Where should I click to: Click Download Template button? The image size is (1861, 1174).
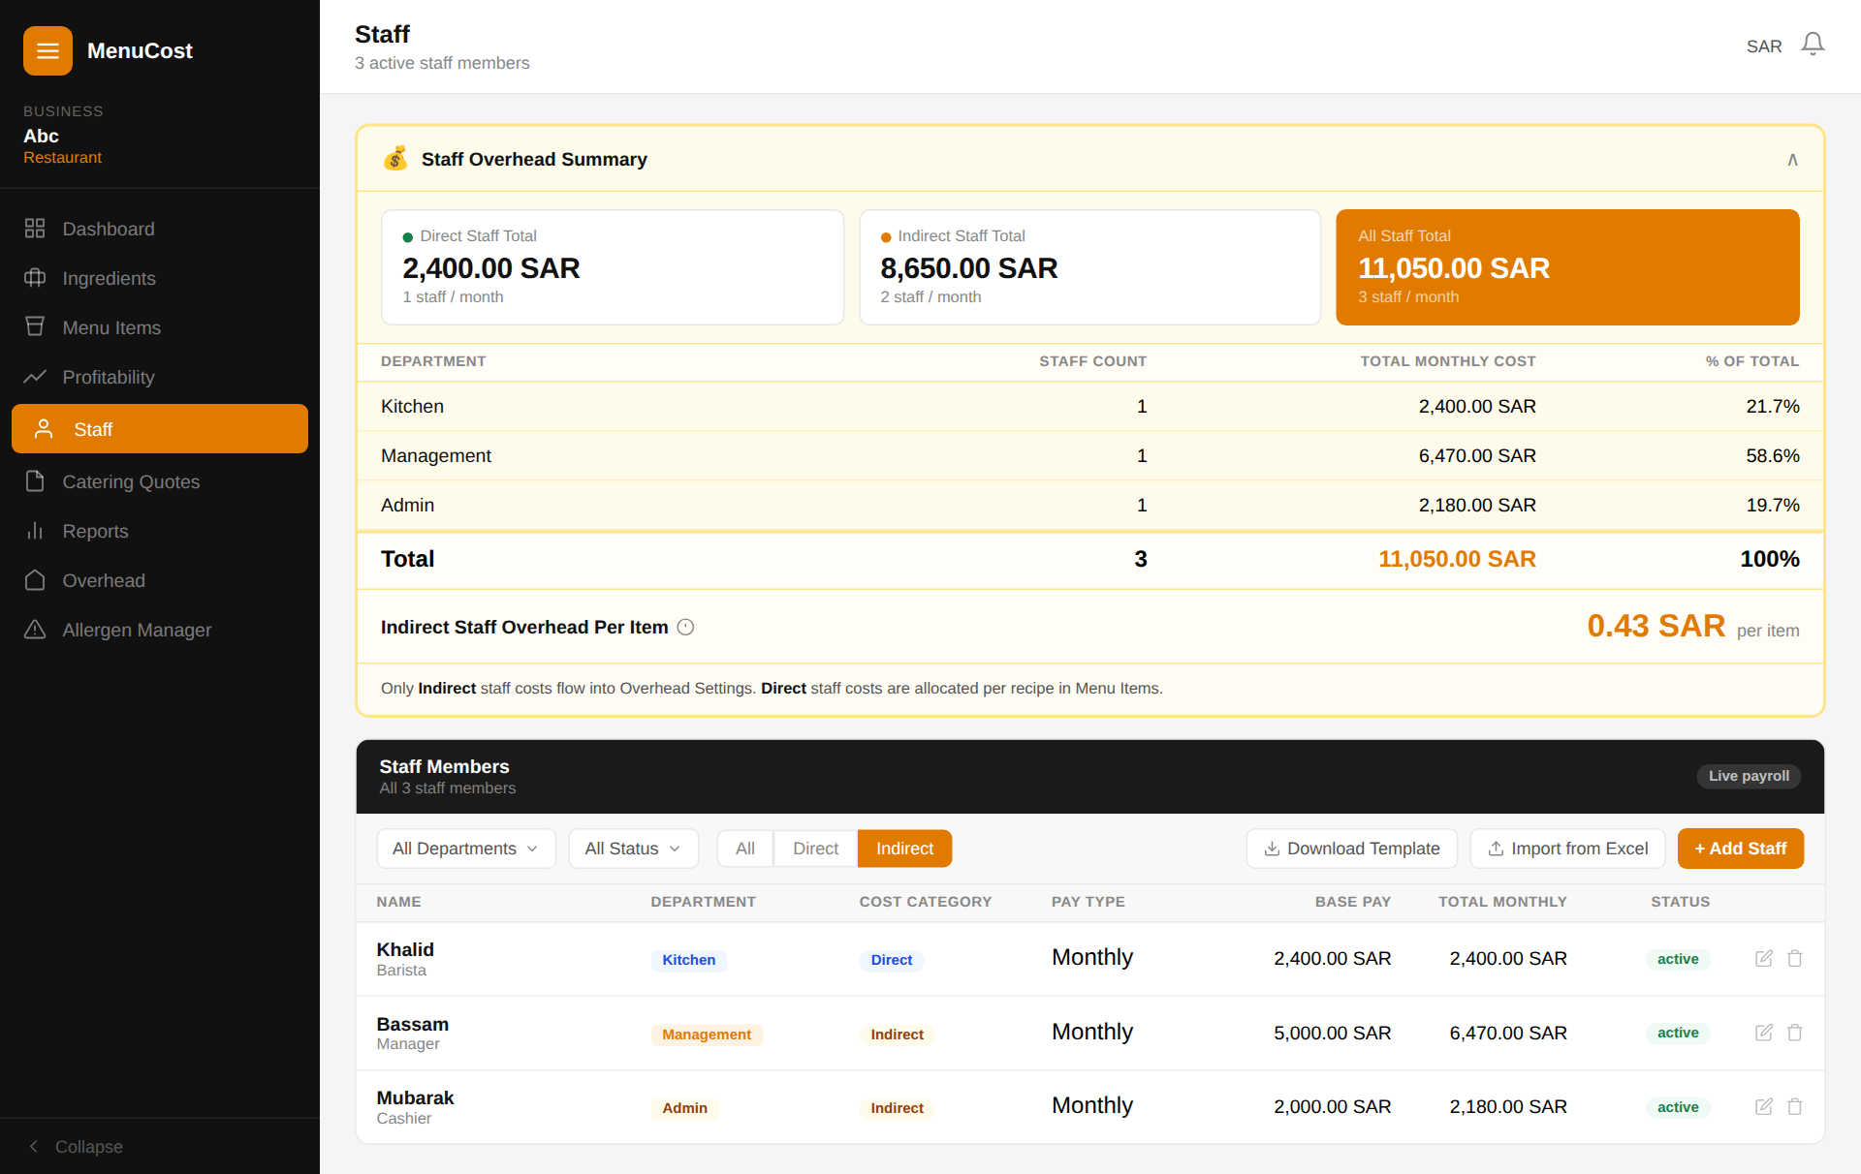pos(1352,849)
